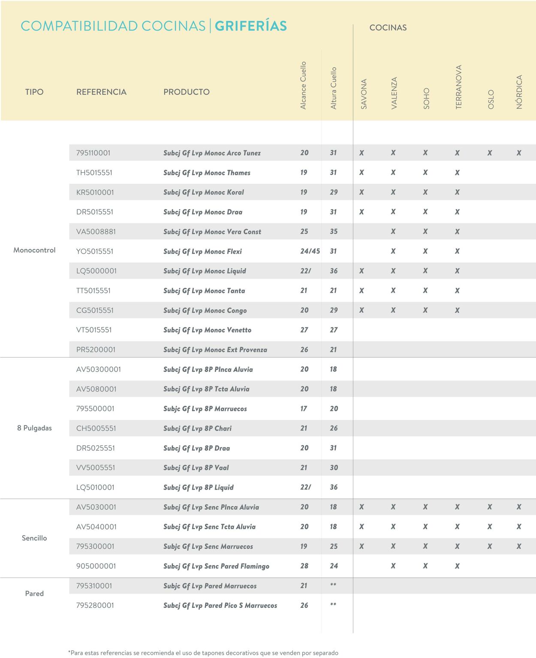Screen dimensions: 536x658
Task: Click the 24/45 alcance value for Flexi
Action: tap(310, 251)
